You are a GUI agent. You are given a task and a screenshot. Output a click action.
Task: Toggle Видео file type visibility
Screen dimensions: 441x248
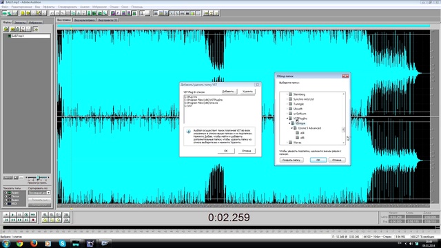pyautogui.click(x=6, y=200)
